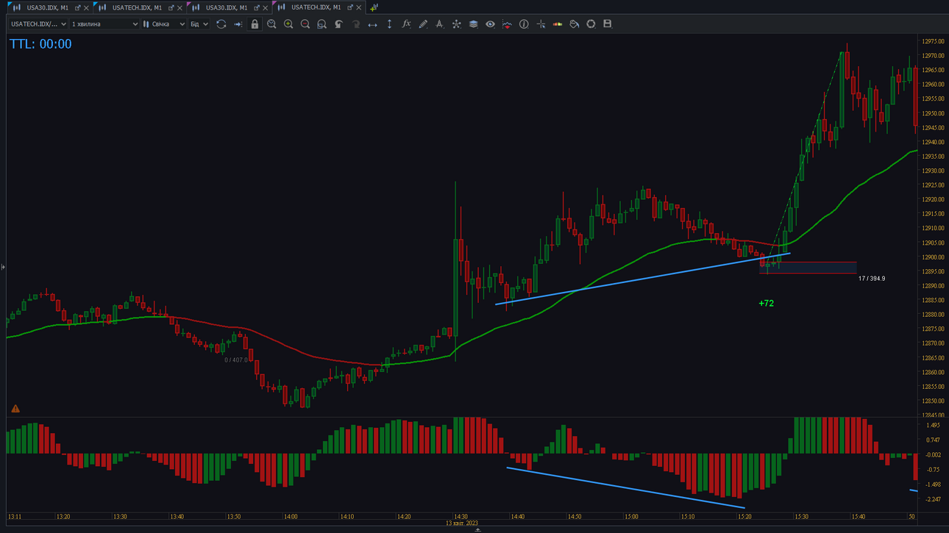This screenshot has width=949, height=533.
Task: Toggle the eye visibility icon
Action: coord(490,24)
